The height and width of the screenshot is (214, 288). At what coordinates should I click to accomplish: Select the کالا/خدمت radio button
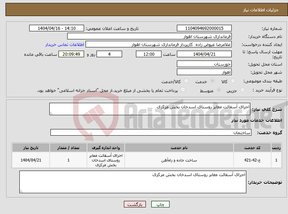tap(186, 81)
